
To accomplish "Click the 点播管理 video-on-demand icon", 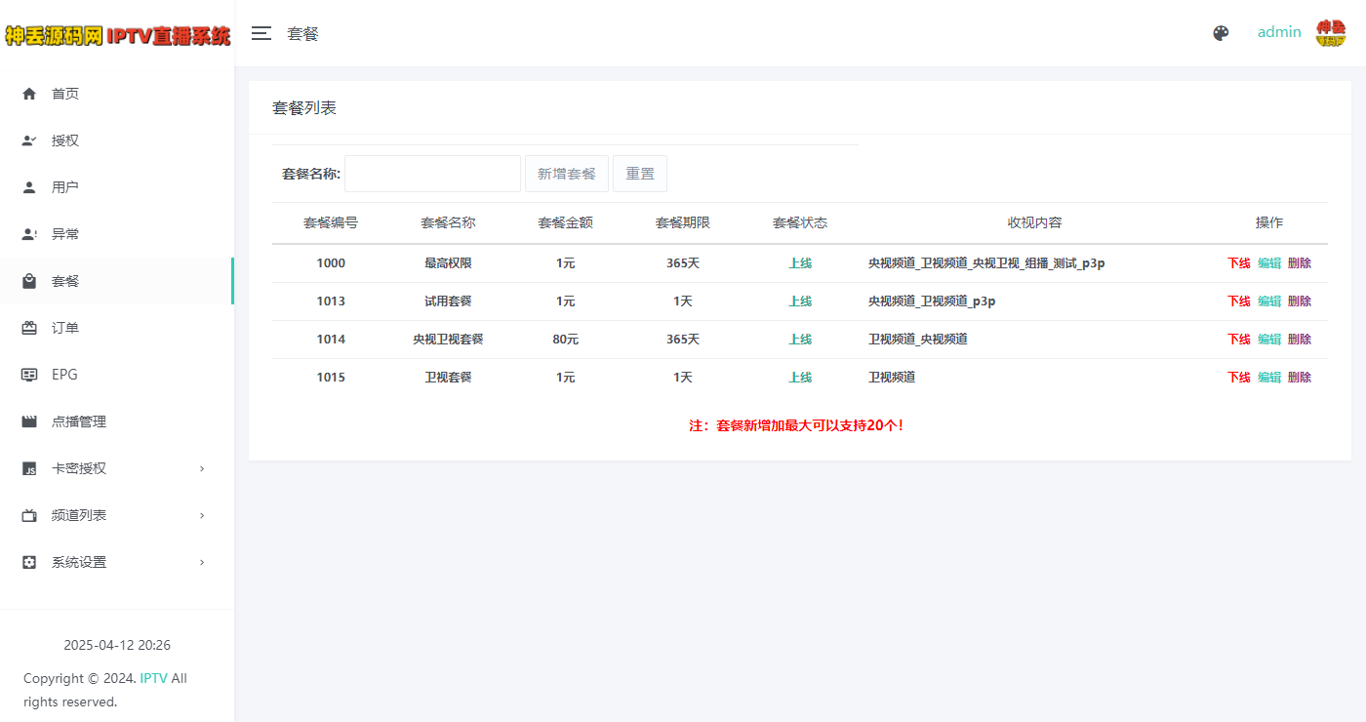I will tap(27, 421).
